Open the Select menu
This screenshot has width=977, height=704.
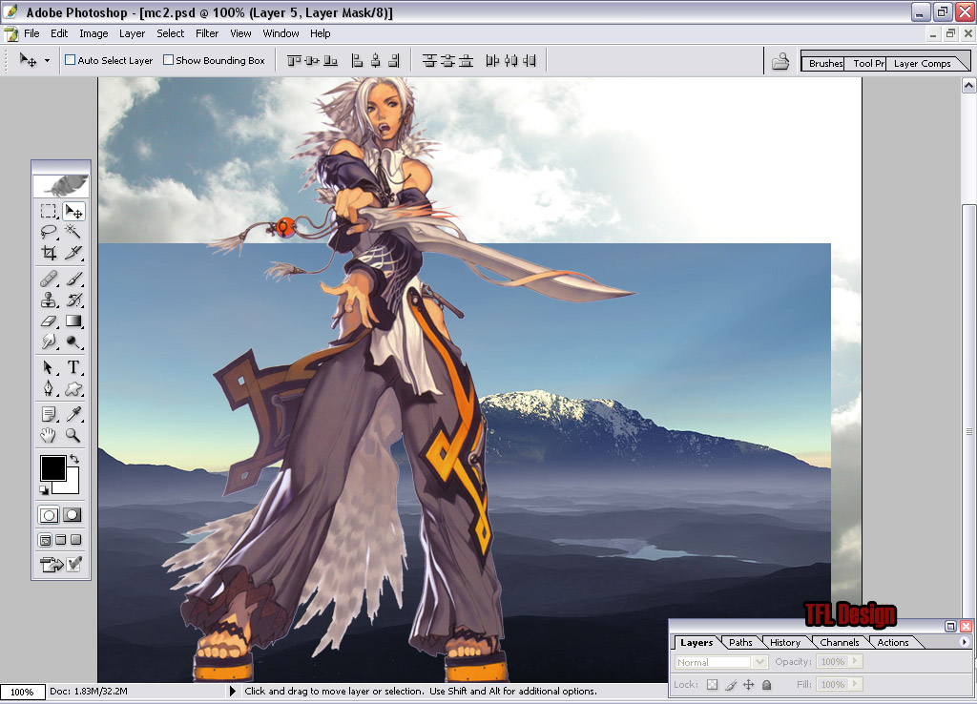[x=170, y=33]
